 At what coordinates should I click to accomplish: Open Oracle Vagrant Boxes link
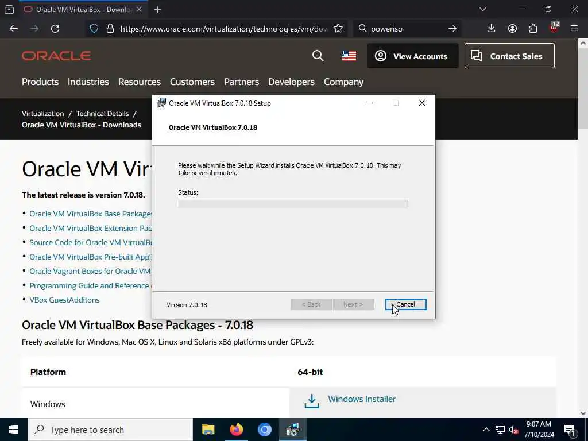point(90,271)
